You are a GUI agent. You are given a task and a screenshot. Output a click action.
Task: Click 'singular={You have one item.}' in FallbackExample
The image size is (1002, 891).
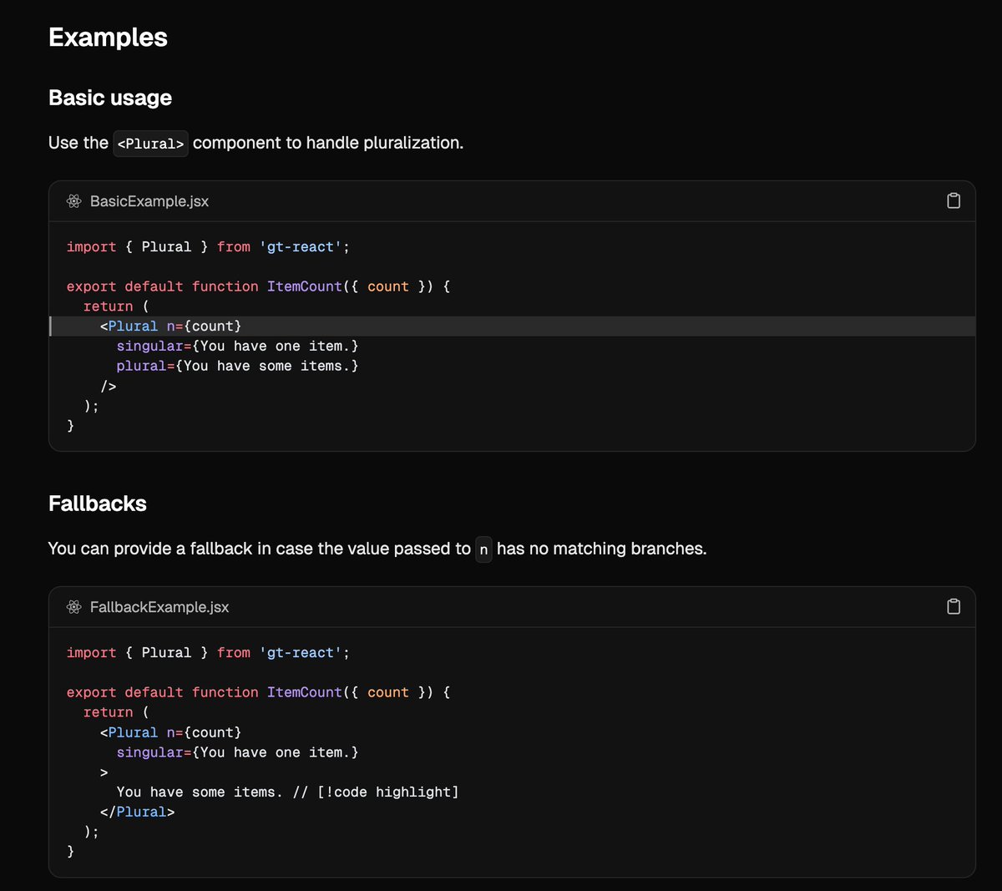[x=237, y=752]
